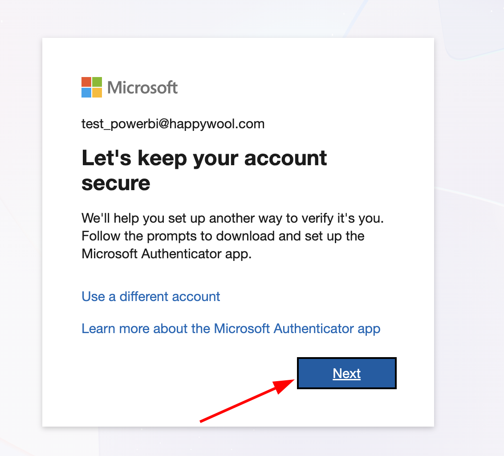Click the word "secure" in the heading

click(x=116, y=183)
